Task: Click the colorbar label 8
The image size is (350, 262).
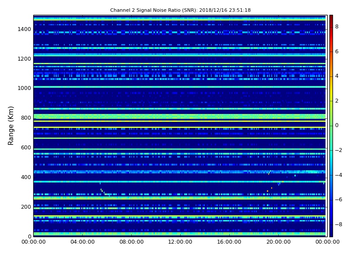Action: pos(337,27)
